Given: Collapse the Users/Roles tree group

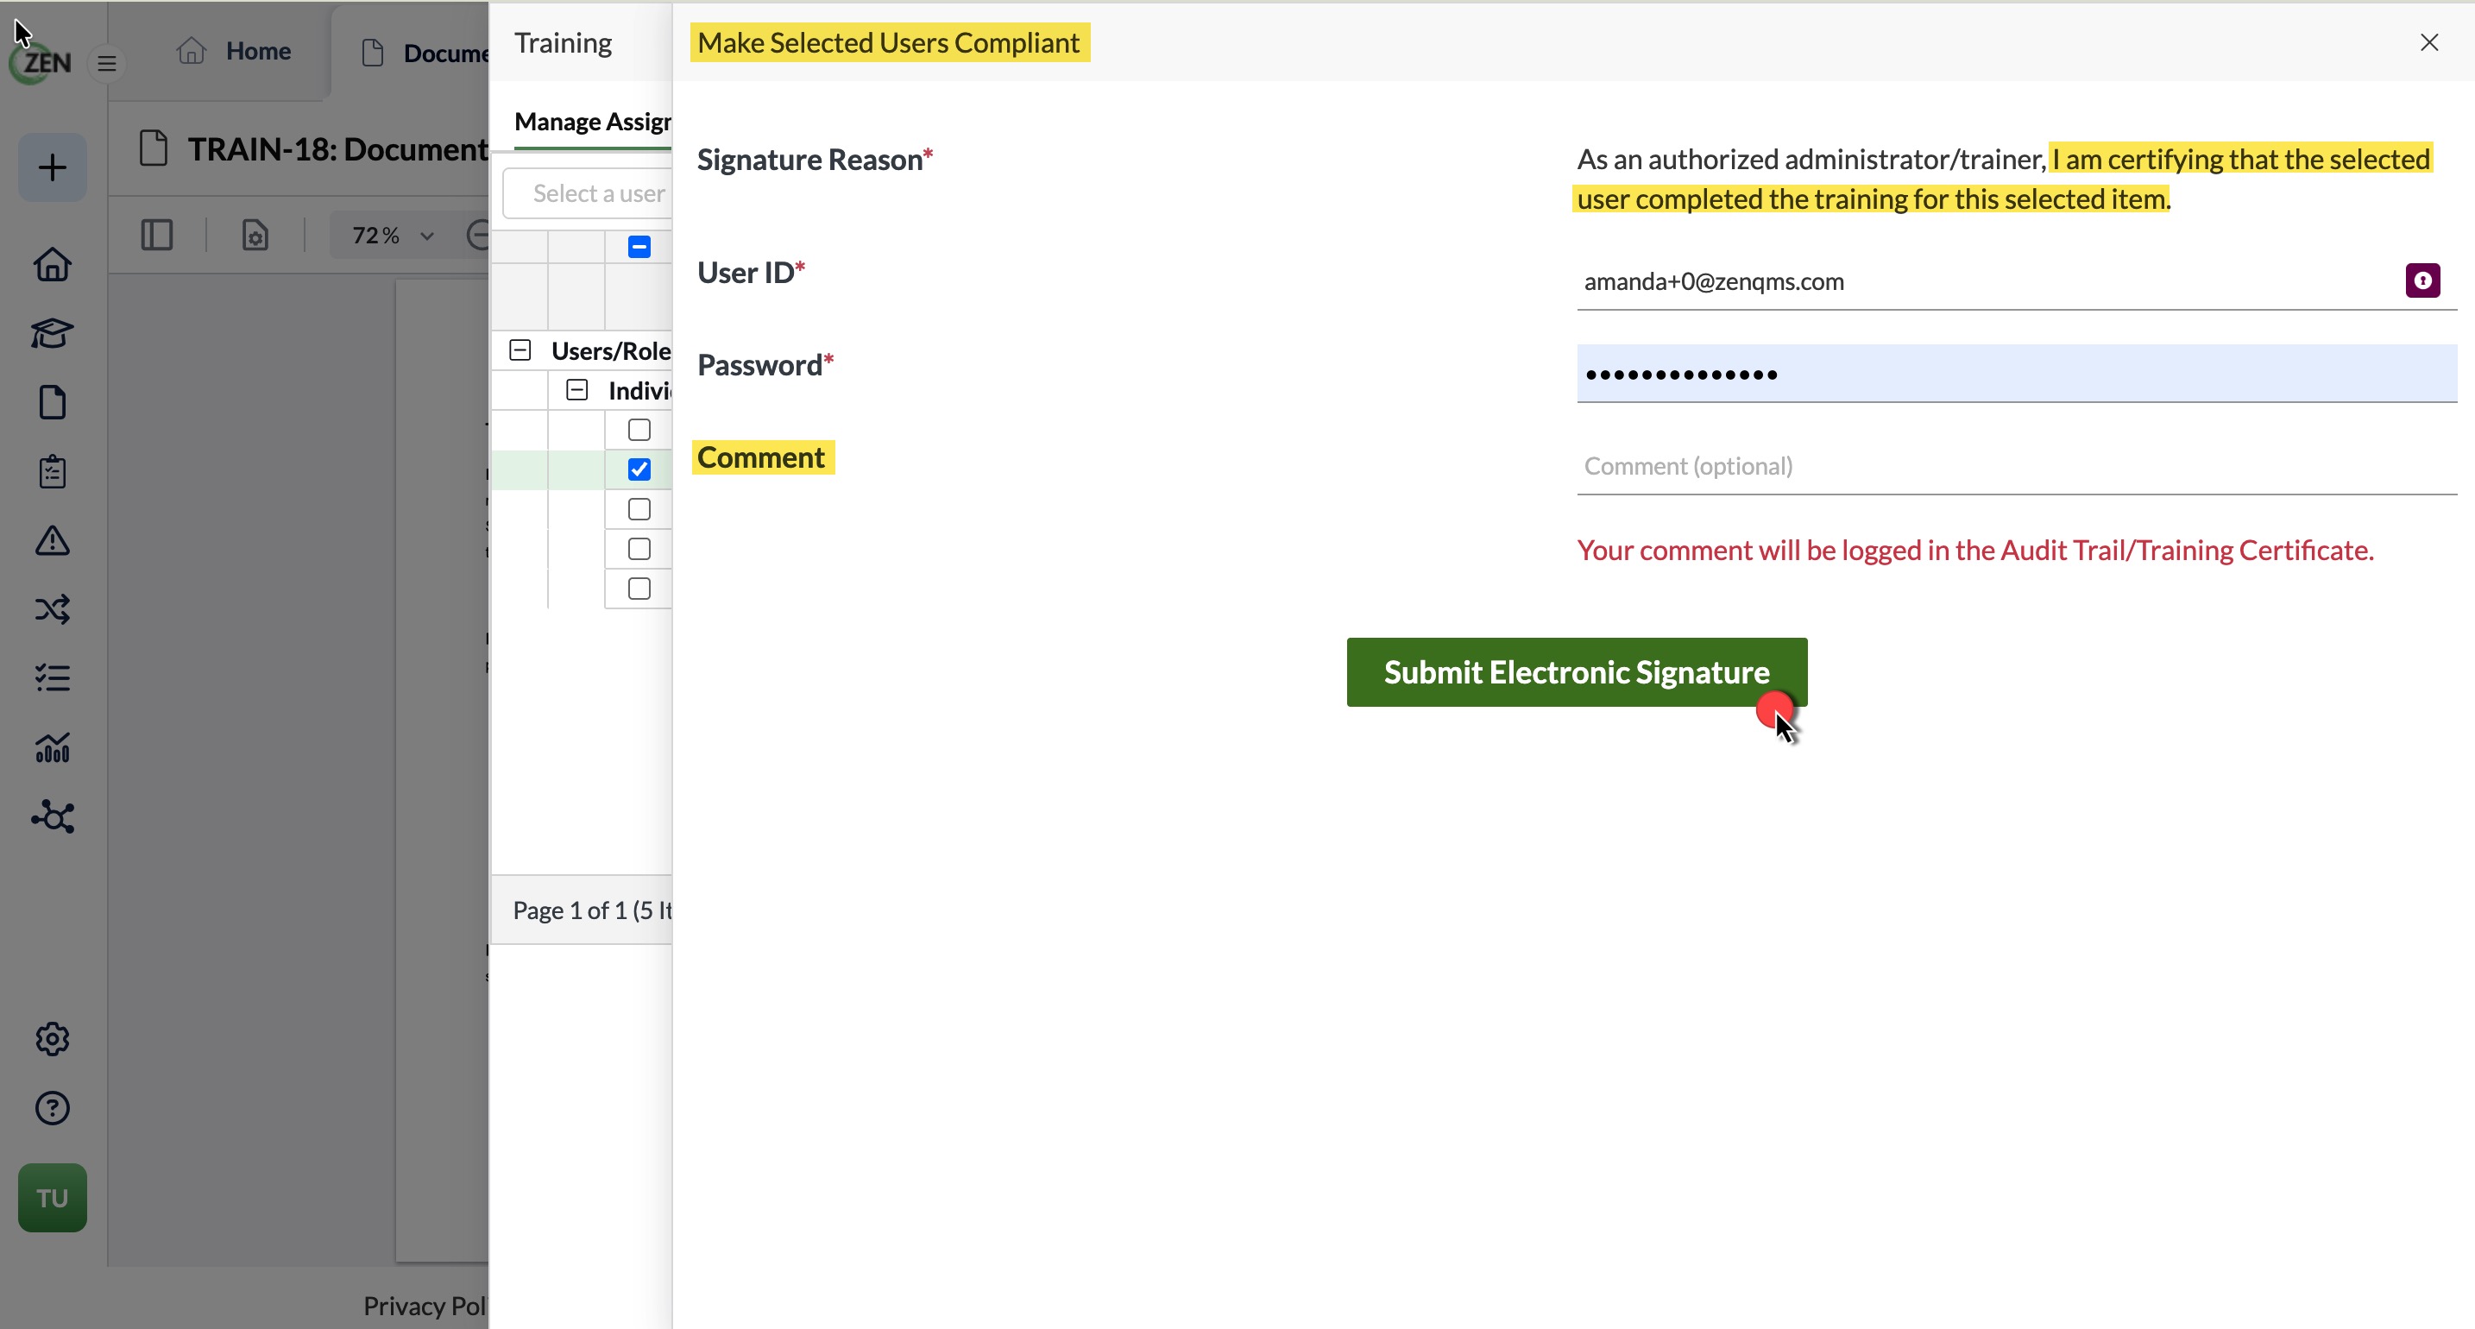Looking at the screenshot, I should coord(520,350).
